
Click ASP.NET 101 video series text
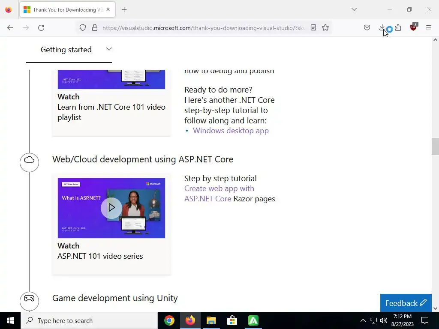click(100, 256)
